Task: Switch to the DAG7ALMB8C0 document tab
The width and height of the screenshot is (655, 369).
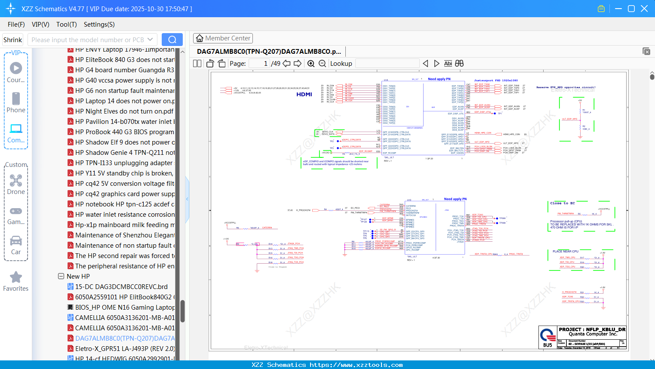Action: click(x=269, y=51)
